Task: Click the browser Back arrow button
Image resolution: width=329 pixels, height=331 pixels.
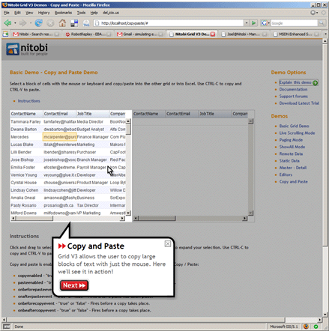Action: click(7, 23)
